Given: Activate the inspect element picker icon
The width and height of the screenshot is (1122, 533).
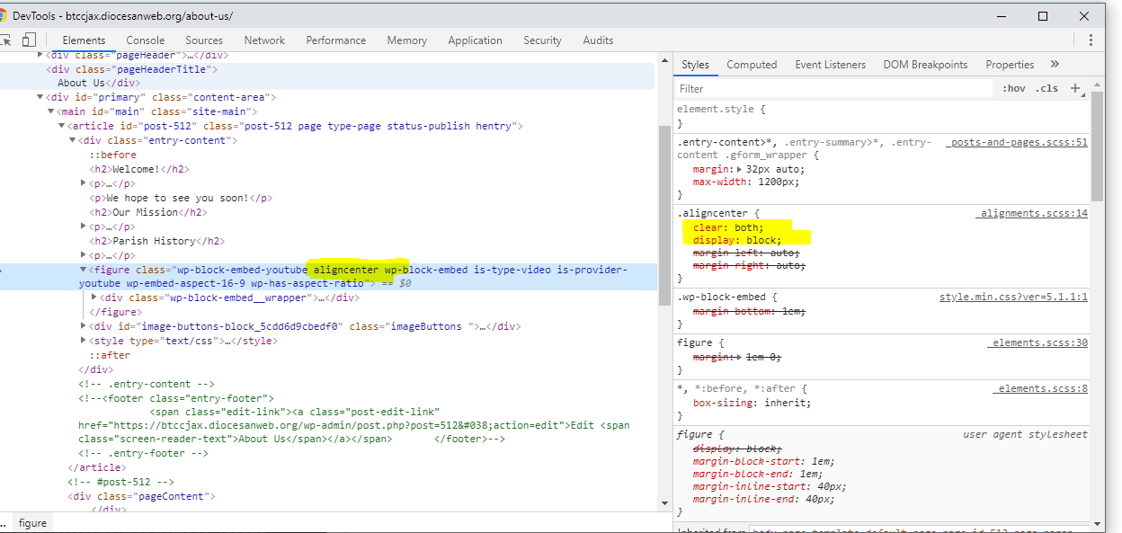Looking at the screenshot, I should tap(5, 40).
